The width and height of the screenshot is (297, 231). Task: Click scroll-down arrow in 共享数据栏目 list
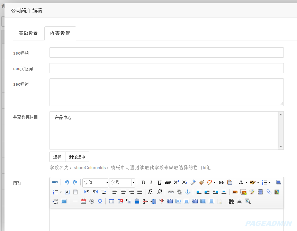click(281, 146)
